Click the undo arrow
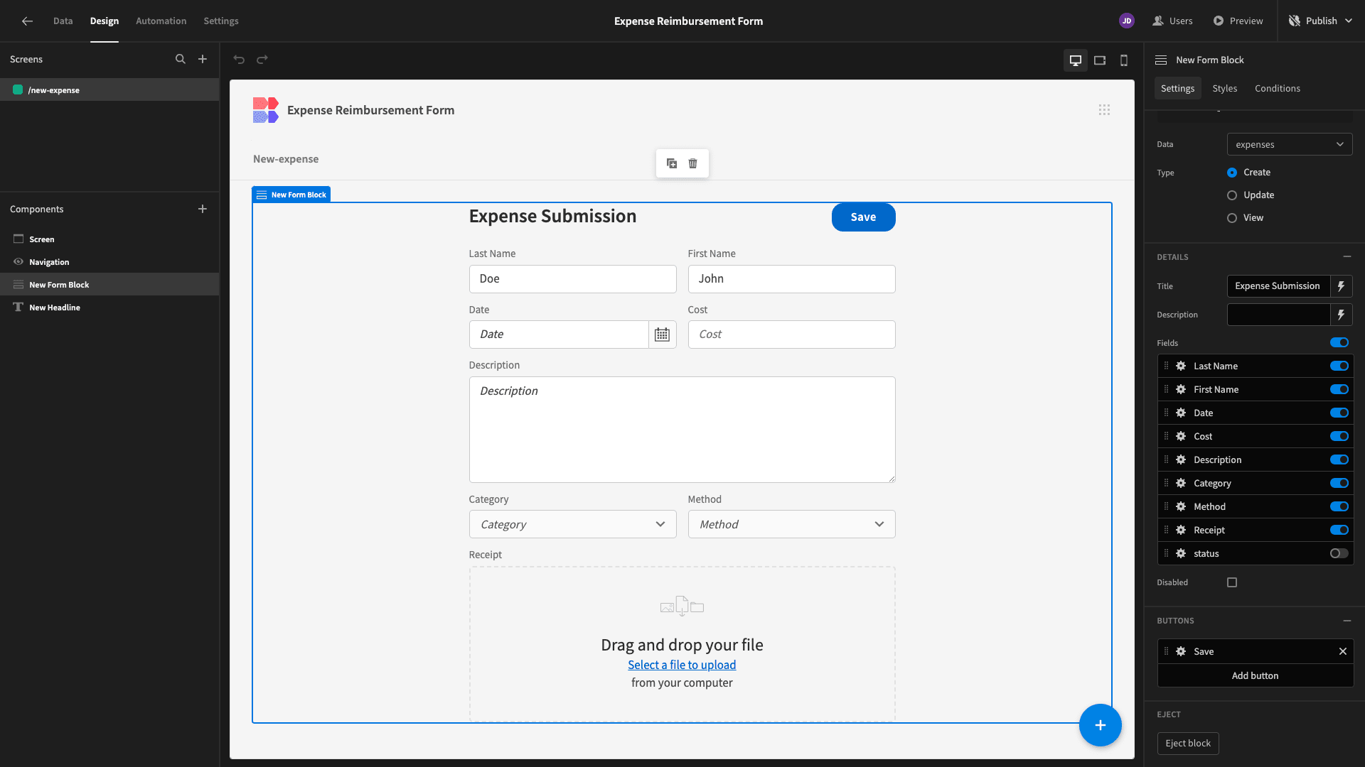 (x=239, y=60)
